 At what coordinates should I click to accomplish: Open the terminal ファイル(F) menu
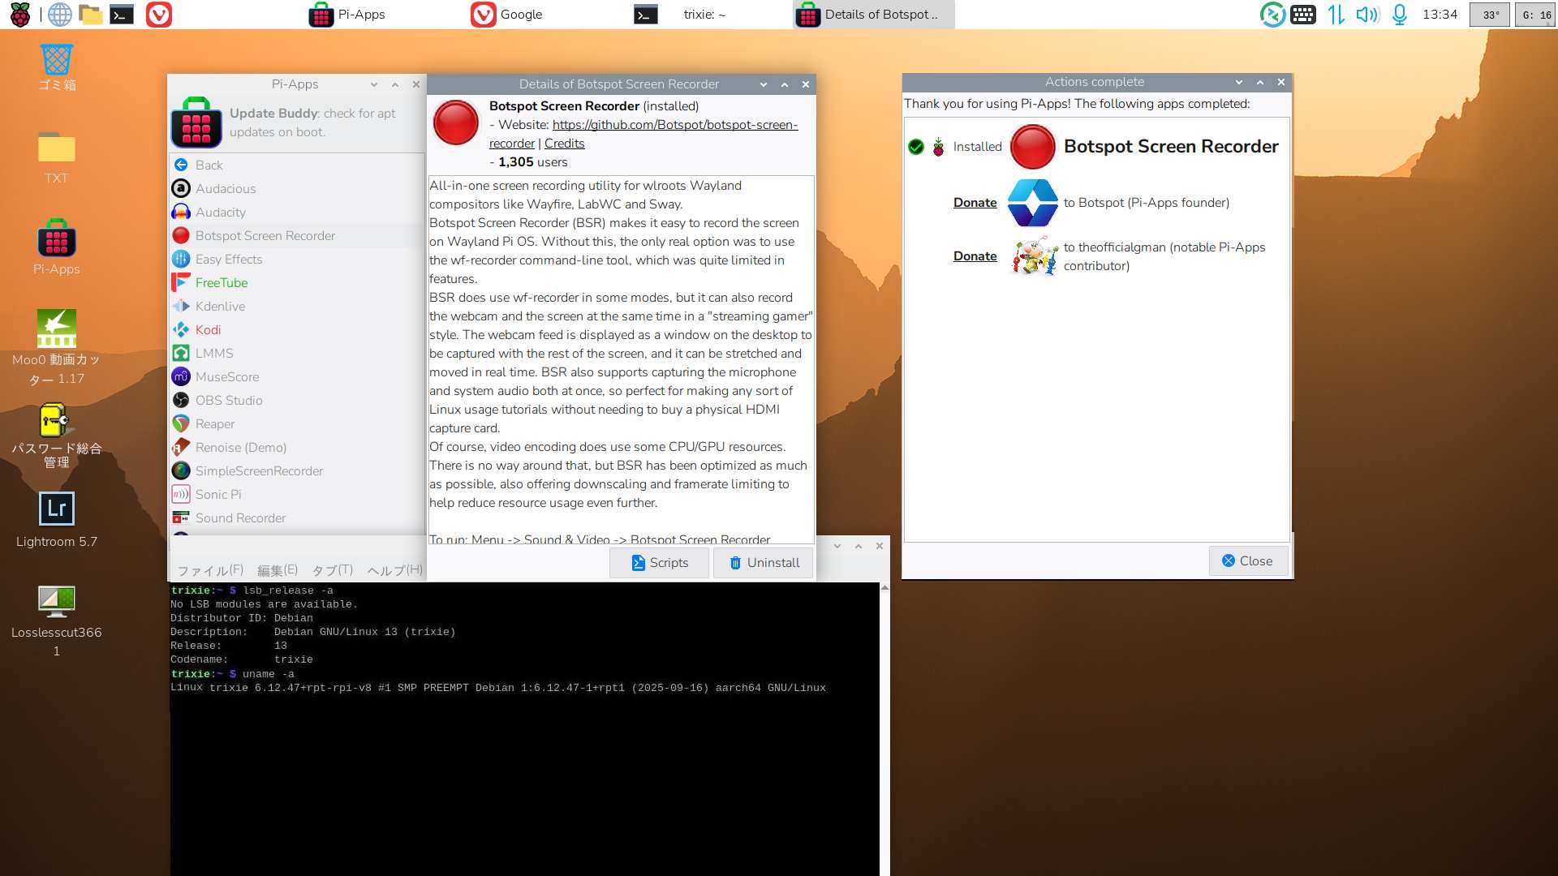coord(210,570)
